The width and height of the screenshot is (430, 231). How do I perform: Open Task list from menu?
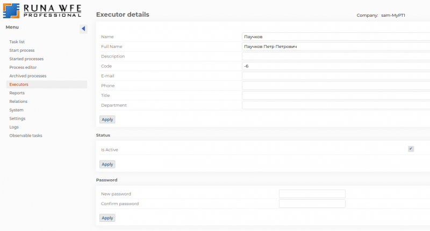17,42
